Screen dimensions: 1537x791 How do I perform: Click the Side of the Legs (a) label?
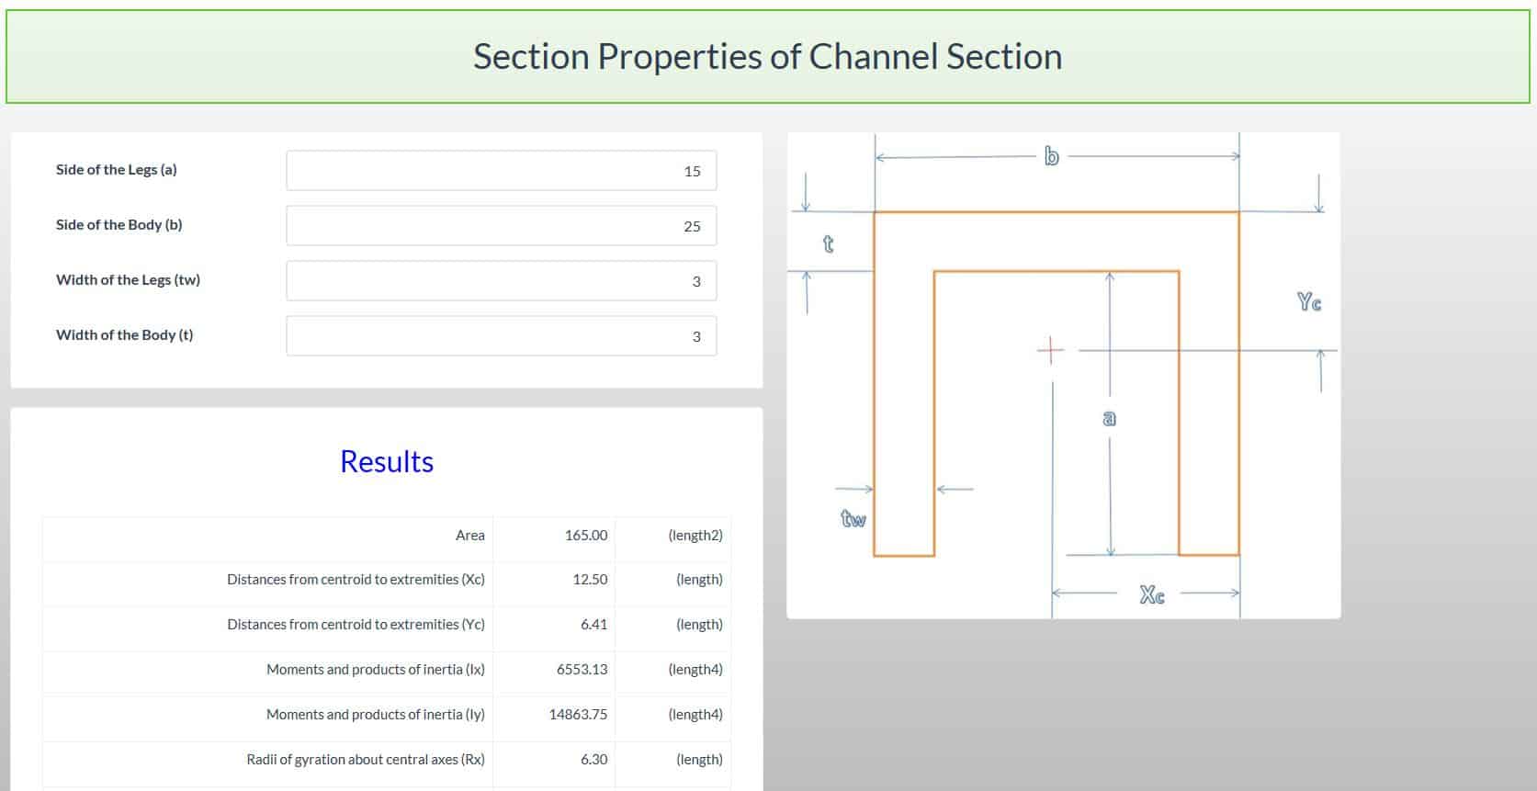point(117,170)
